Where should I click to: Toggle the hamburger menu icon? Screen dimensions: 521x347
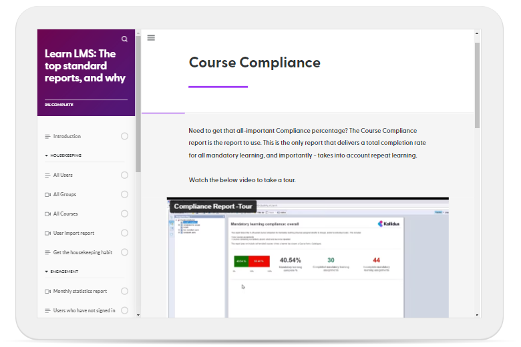pyautogui.click(x=151, y=38)
